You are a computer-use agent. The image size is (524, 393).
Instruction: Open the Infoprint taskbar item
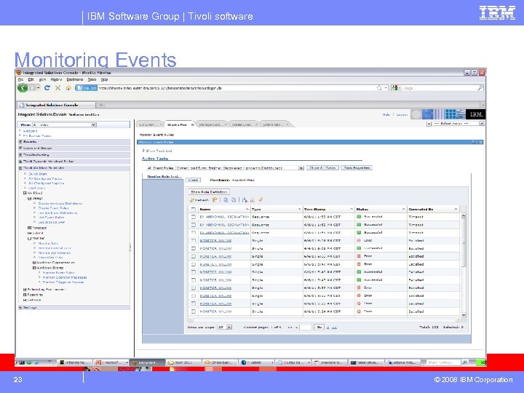(x=74, y=362)
